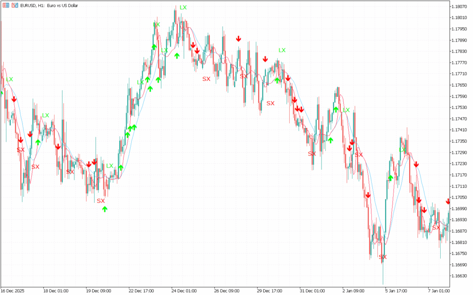Select the LX label at far left near 1.17650

[x=10, y=79]
